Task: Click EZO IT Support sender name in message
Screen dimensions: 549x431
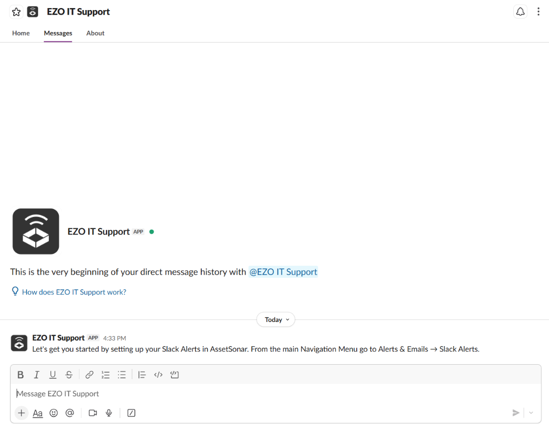Action: tap(58, 338)
